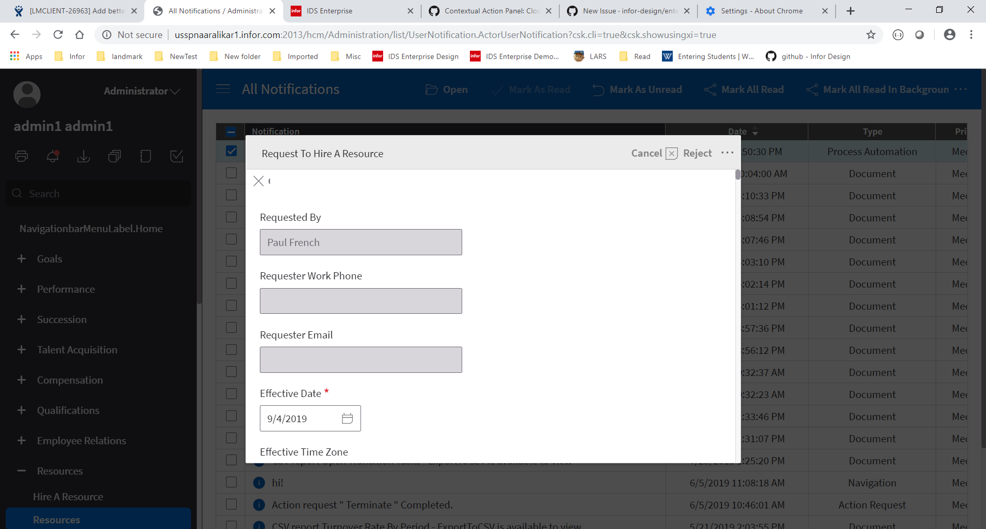This screenshot has height=529, width=986.
Task: Open the notifications bell icon
Action: (x=53, y=156)
